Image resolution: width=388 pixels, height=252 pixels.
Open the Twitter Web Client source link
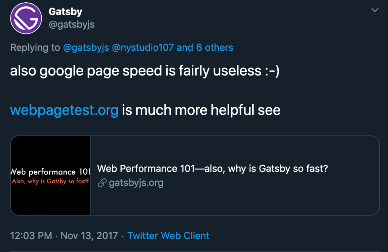point(168,235)
